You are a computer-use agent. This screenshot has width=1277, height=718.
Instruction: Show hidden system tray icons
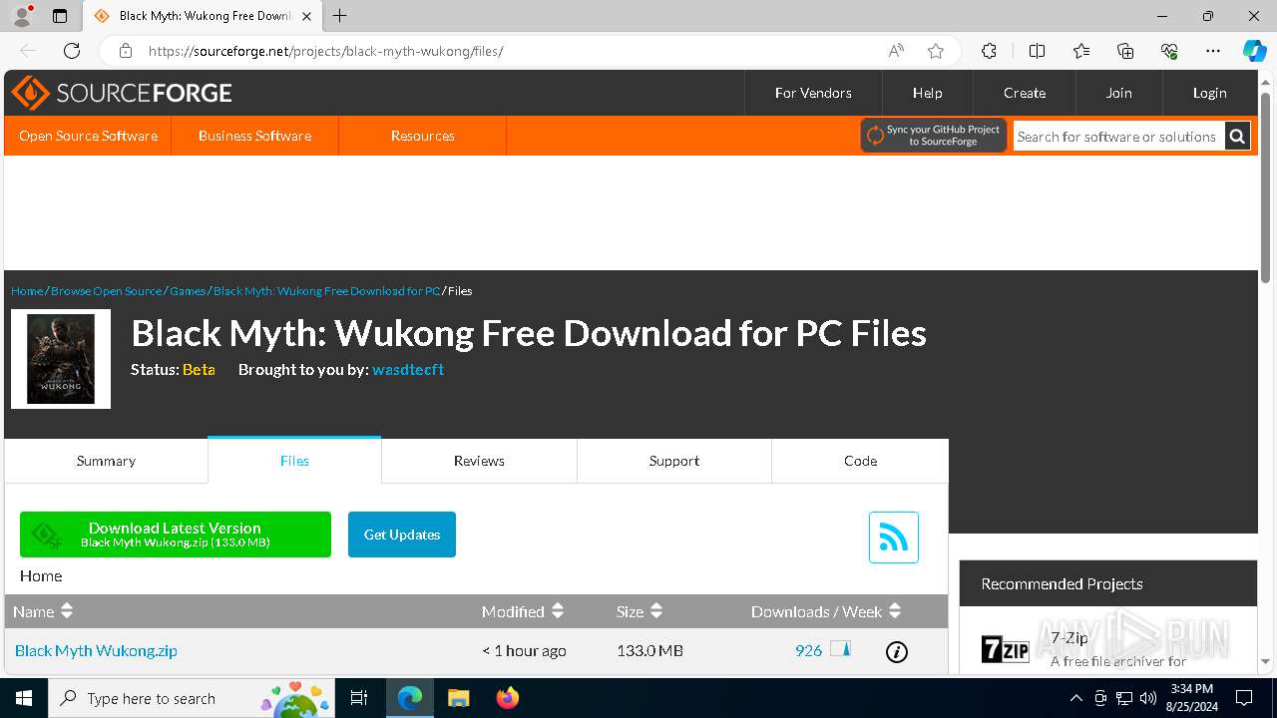click(x=1075, y=698)
